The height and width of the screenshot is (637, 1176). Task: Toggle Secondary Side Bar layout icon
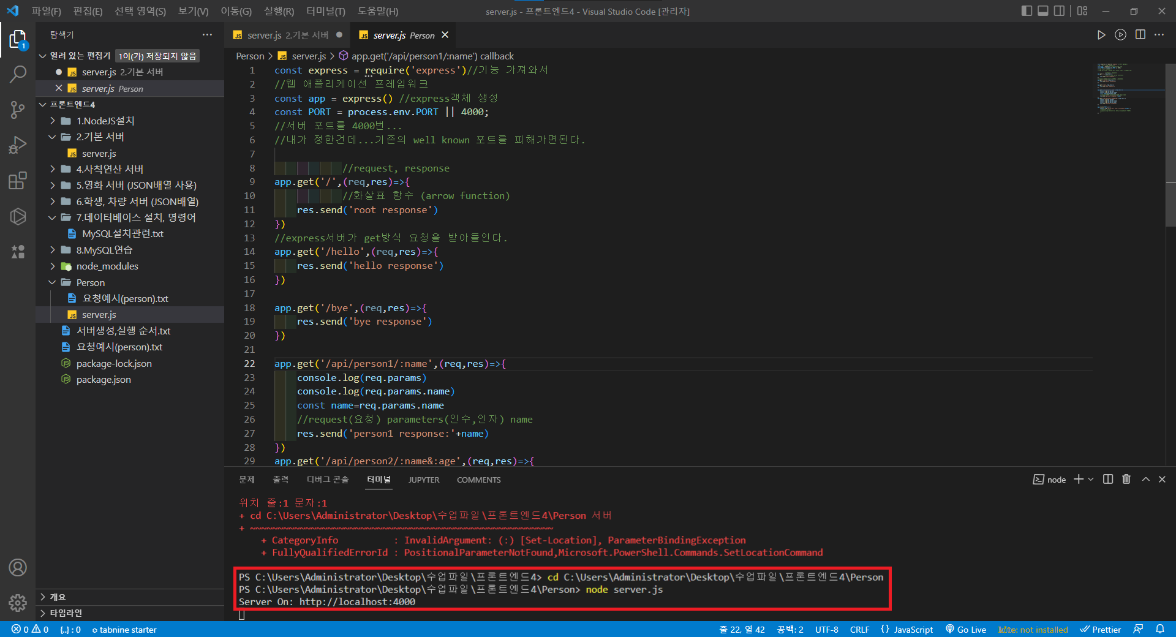[x=1059, y=11]
